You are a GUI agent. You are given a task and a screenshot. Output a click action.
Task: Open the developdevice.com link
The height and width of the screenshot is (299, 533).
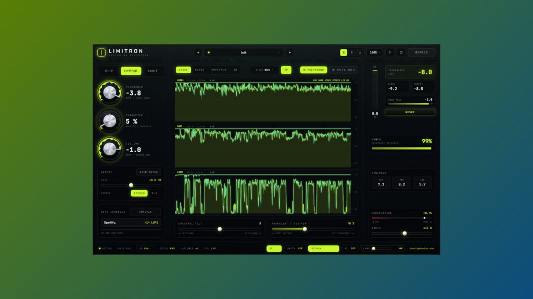[422, 249]
